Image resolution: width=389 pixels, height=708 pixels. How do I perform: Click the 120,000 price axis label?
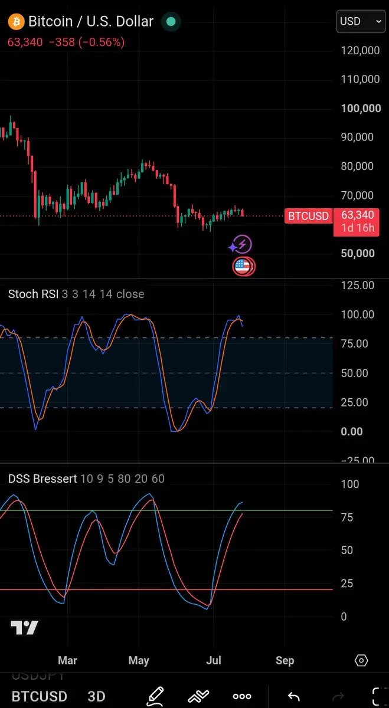[x=361, y=51]
